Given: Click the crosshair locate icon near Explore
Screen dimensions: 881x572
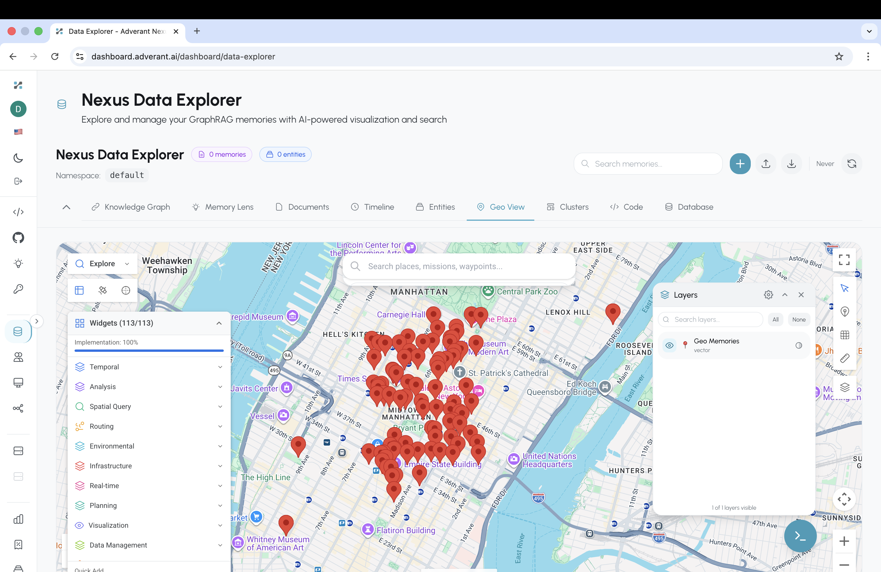Looking at the screenshot, I should [126, 290].
